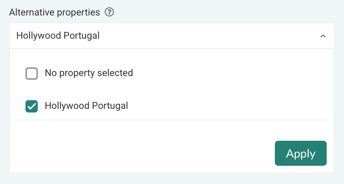The image size is (344, 184).
Task: Show help for Alternative properties
Action: click(x=109, y=12)
